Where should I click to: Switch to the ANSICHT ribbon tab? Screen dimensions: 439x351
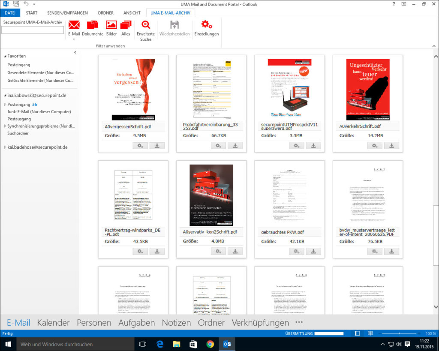[132, 13]
